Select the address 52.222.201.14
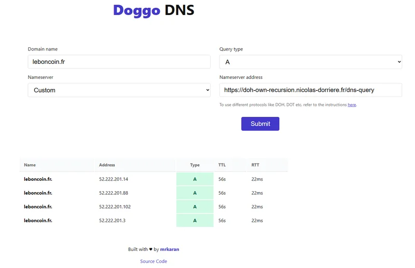 tap(114, 179)
